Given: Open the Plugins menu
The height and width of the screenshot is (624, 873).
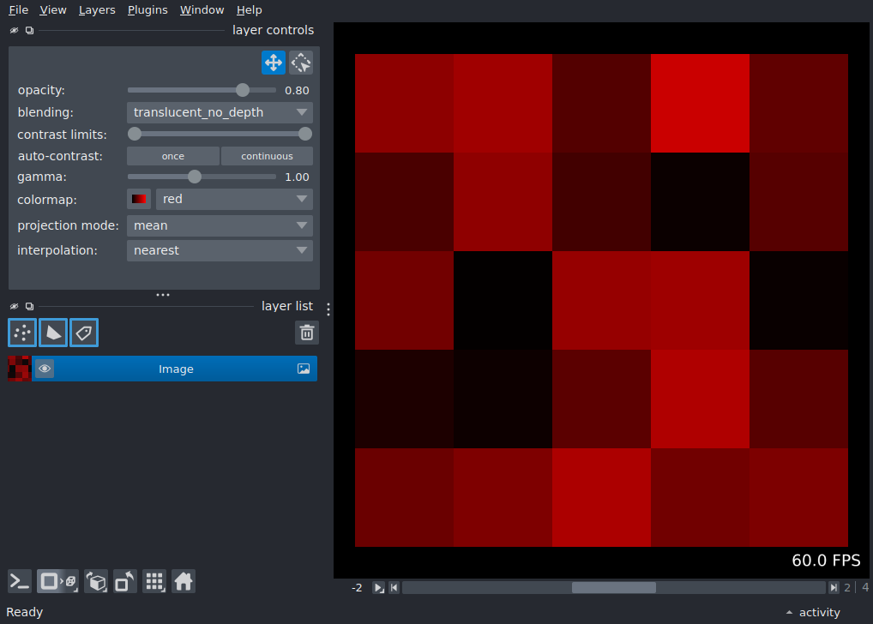Looking at the screenshot, I should [x=148, y=10].
